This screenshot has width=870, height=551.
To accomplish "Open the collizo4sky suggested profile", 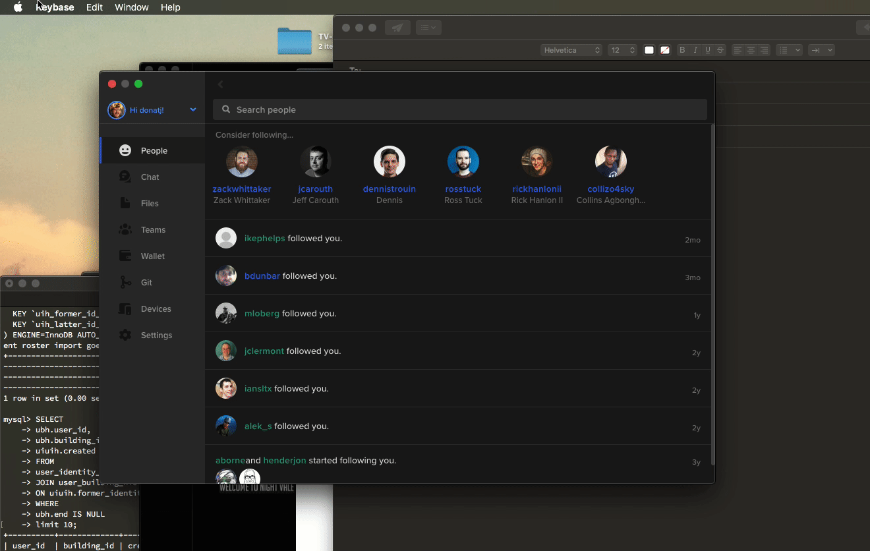I will pyautogui.click(x=611, y=189).
